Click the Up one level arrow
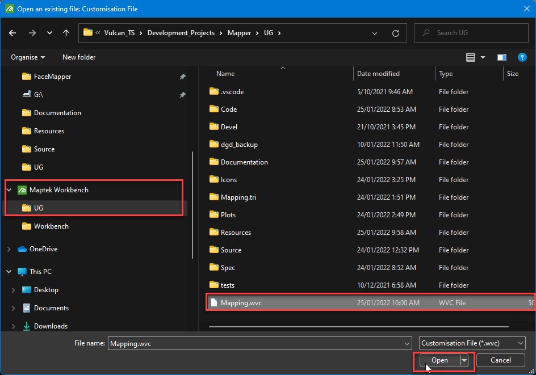The image size is (536, 375). click(x=66, y=33)
